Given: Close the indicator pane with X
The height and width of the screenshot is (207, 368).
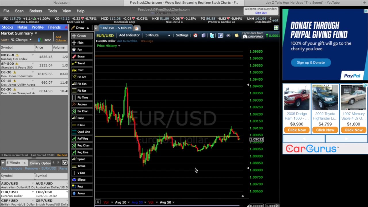Looking at the screenshot, I should [98, 202].
